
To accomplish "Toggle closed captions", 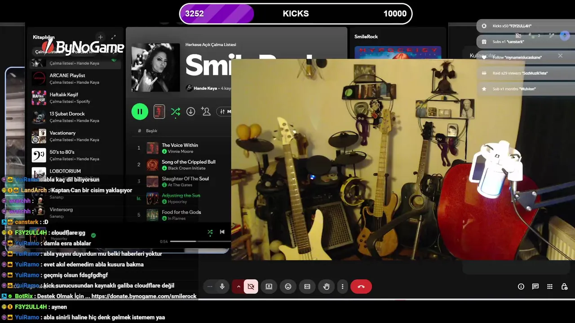I will point(307,287).
